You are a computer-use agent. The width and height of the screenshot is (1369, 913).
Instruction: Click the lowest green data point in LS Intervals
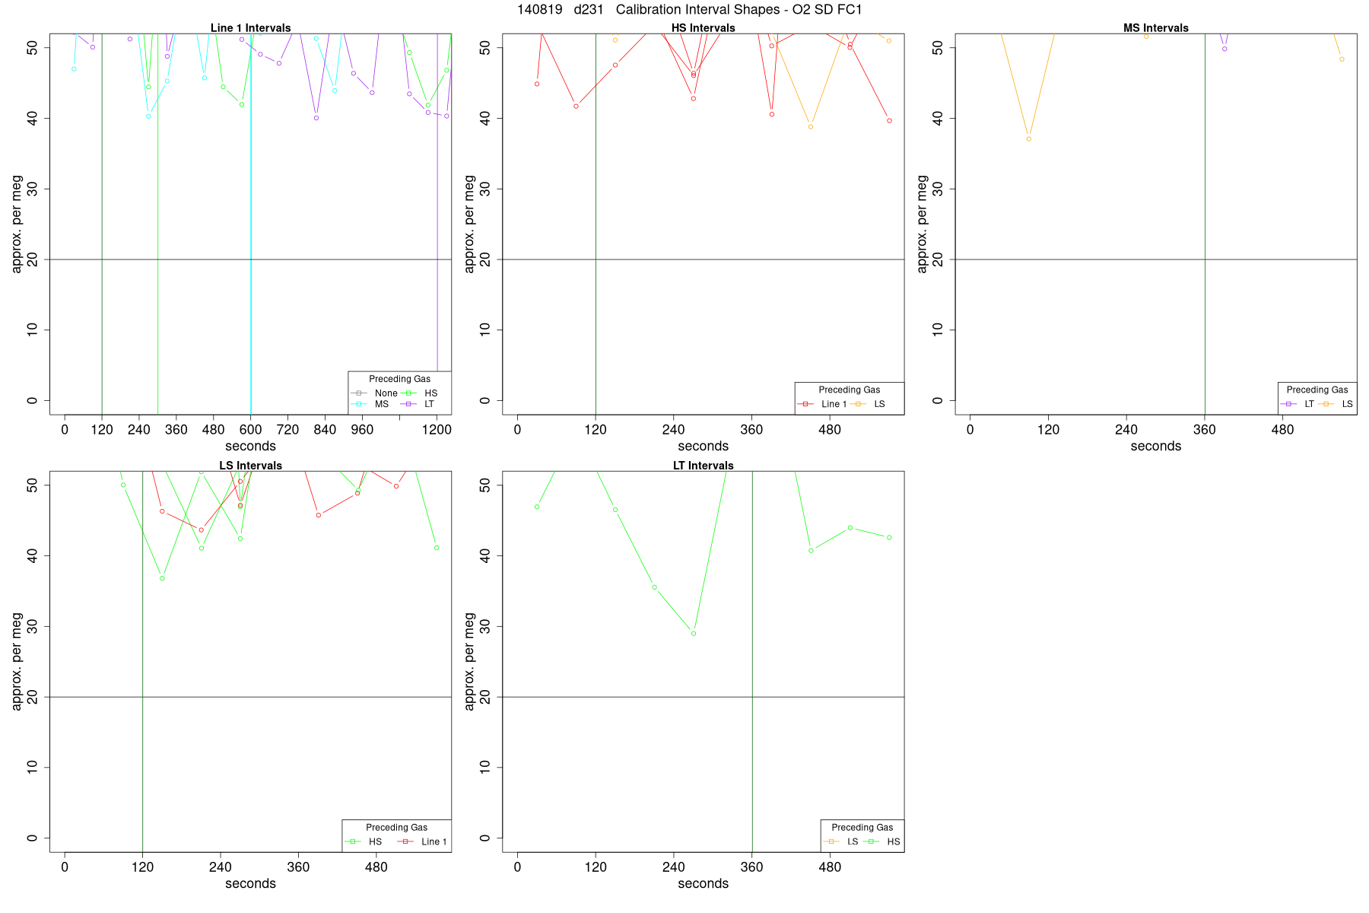[162, 578]
